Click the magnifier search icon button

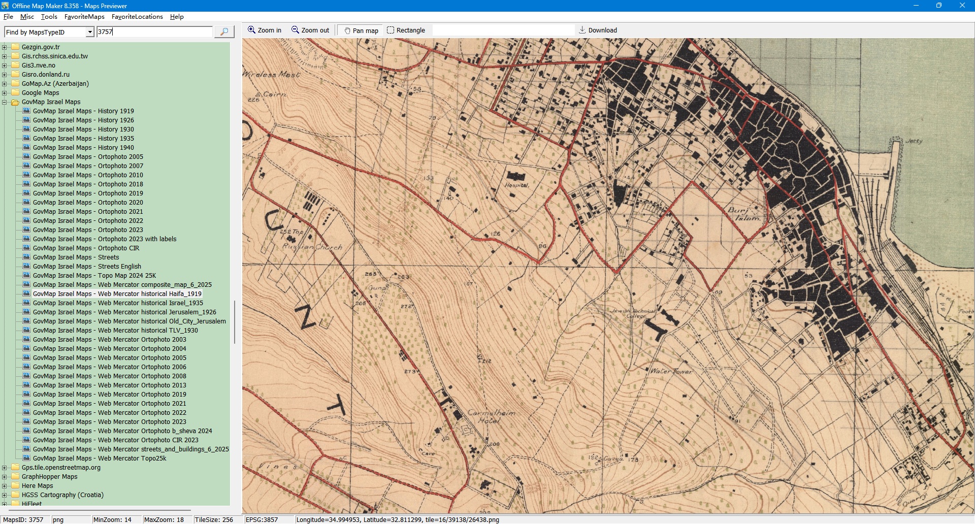click(x=224, y=31)
